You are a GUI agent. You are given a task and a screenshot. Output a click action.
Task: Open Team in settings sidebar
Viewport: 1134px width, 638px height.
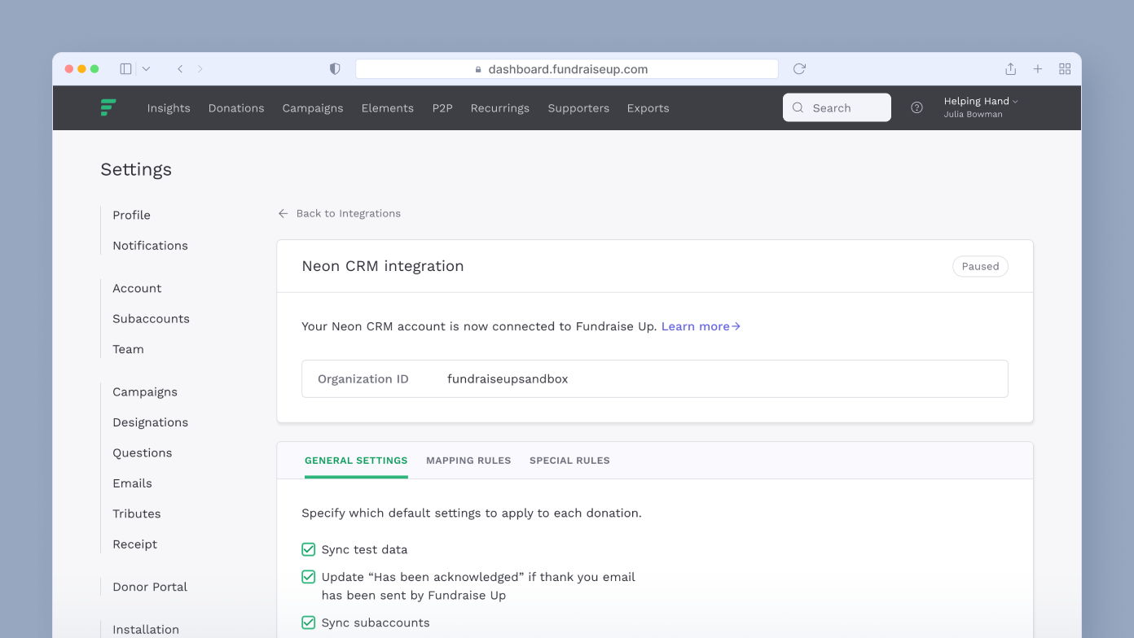click(x=128, y=349)
